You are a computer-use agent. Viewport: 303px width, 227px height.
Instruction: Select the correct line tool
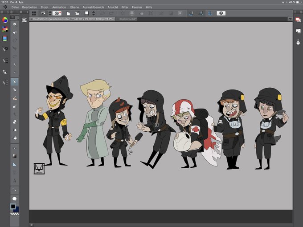(15, 190)
